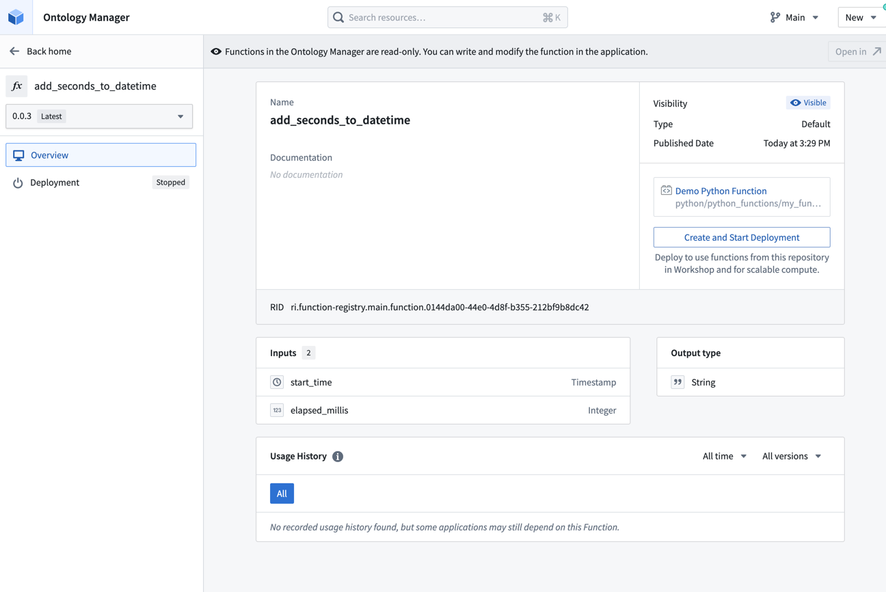
Task: Click the Ontology Manager cube logo
Action: [16, 17]
